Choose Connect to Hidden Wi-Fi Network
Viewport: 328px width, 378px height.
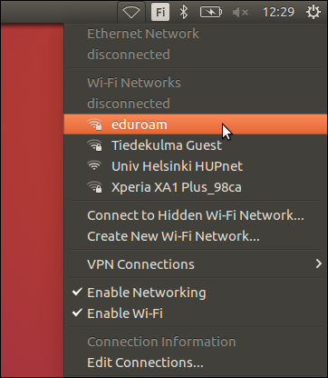(x=195, y=215)
